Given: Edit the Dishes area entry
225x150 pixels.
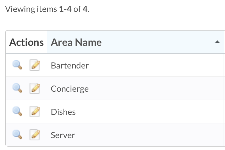Looking at the screenshot, I should pyautogui.click(x=35, y=112).
